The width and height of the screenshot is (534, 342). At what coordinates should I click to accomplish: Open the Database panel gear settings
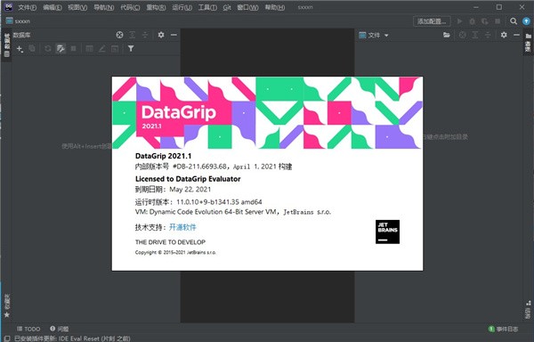tap(161, 35)
